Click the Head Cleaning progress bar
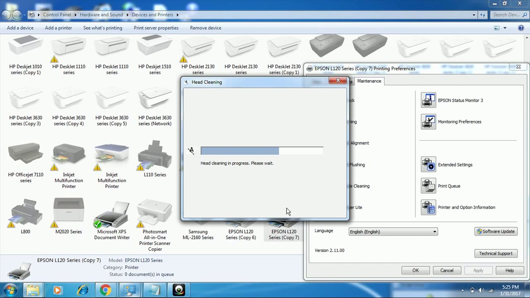Image resolution: width=530 pixels, height=298 pixels. click(x=262, y=151)
